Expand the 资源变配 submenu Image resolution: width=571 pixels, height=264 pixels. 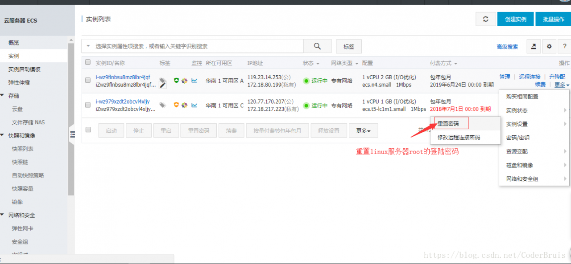click(534, 151)
